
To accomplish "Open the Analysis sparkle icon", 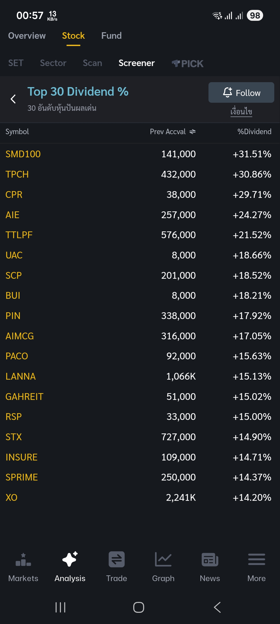I will (70, 560).
